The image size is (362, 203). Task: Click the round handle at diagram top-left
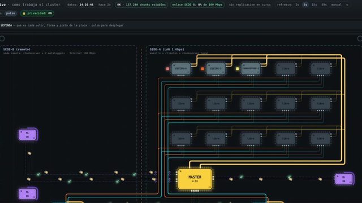pos(2,39)
